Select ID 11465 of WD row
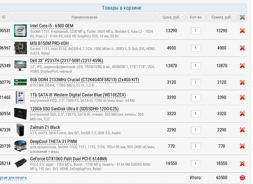Viewport: 253px width, 184px height. tap(5, 97)
